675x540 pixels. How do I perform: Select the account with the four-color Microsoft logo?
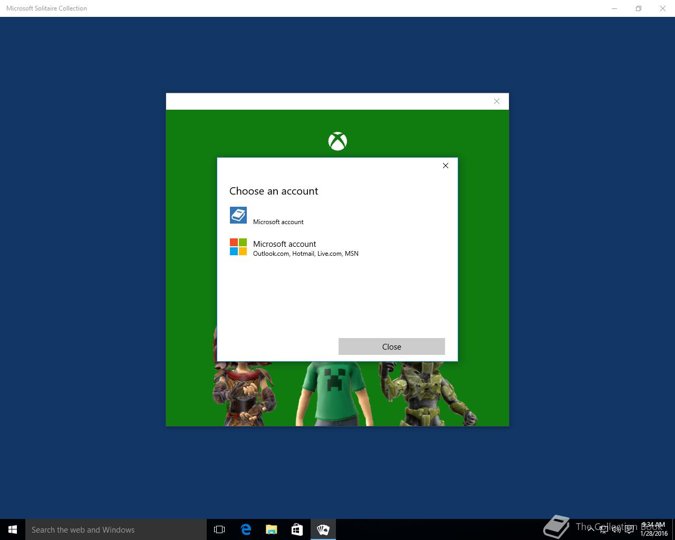[337, 247]
